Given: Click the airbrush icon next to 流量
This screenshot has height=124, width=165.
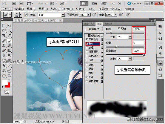Looking at the screenshot, I should tap(121, 15).
